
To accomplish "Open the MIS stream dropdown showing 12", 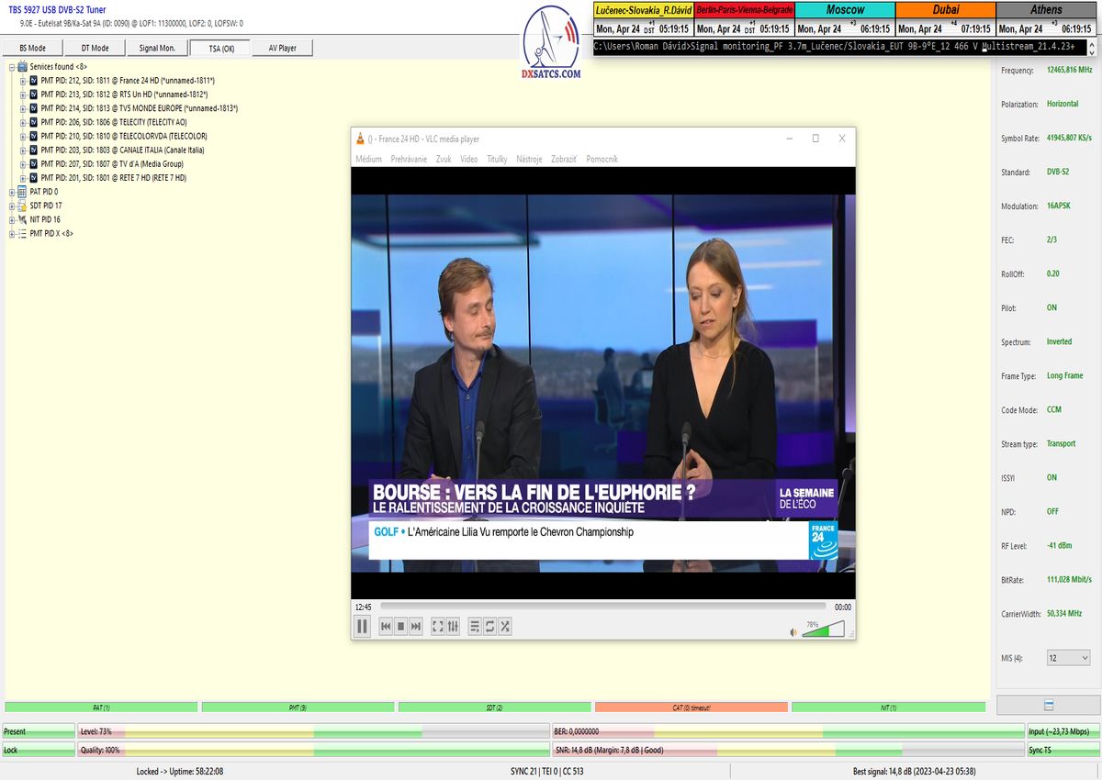I will 1069,658.
